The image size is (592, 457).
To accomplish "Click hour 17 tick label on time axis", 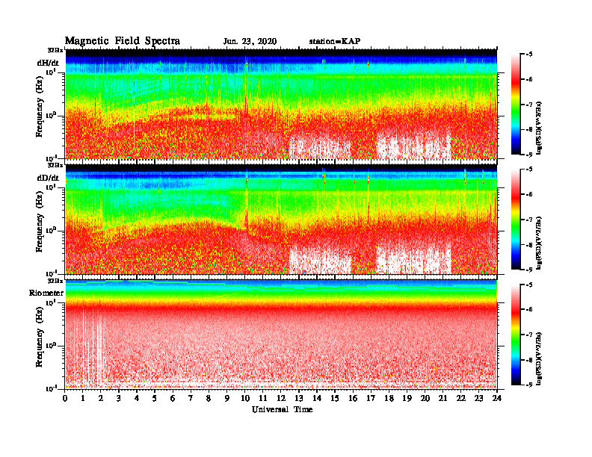I will [x=371, y=398].
